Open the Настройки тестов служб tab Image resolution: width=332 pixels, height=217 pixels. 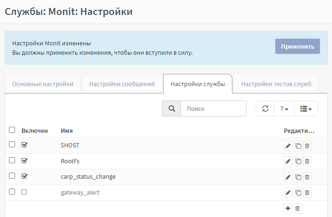coord(276,84)
